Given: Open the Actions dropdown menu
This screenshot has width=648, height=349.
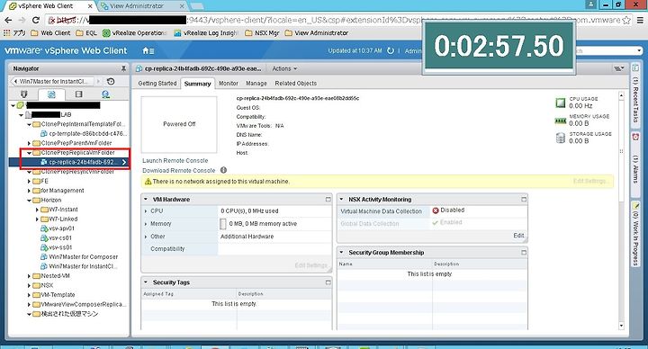Looking at the screenshot, I should (284, 68).
